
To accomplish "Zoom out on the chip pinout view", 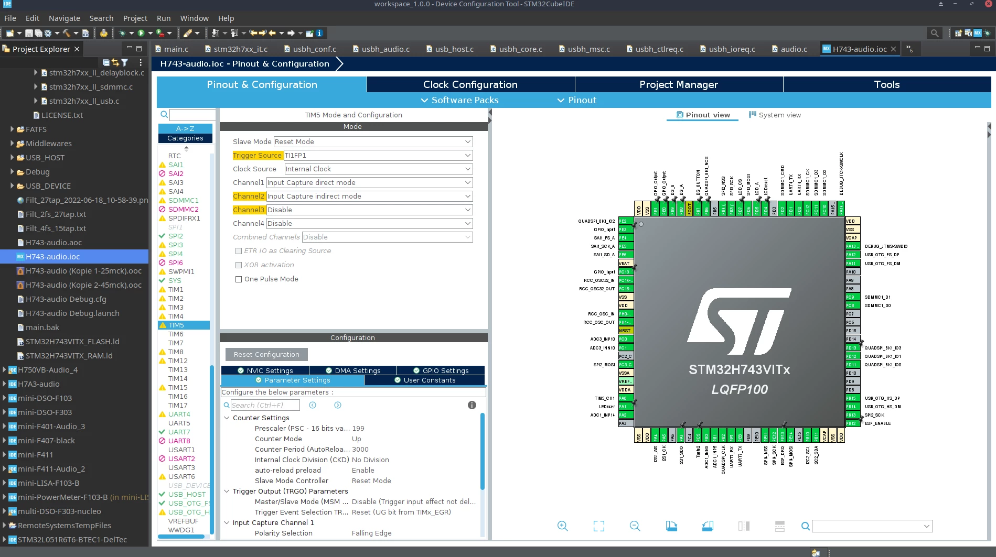I will click(635, 526).
